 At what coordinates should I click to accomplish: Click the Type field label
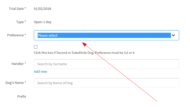pyautogui.click(x=20, y=22)
